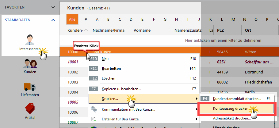This screenshot has height=128, width=279.
Task: Filter customers by letter I
Action: 188,20
